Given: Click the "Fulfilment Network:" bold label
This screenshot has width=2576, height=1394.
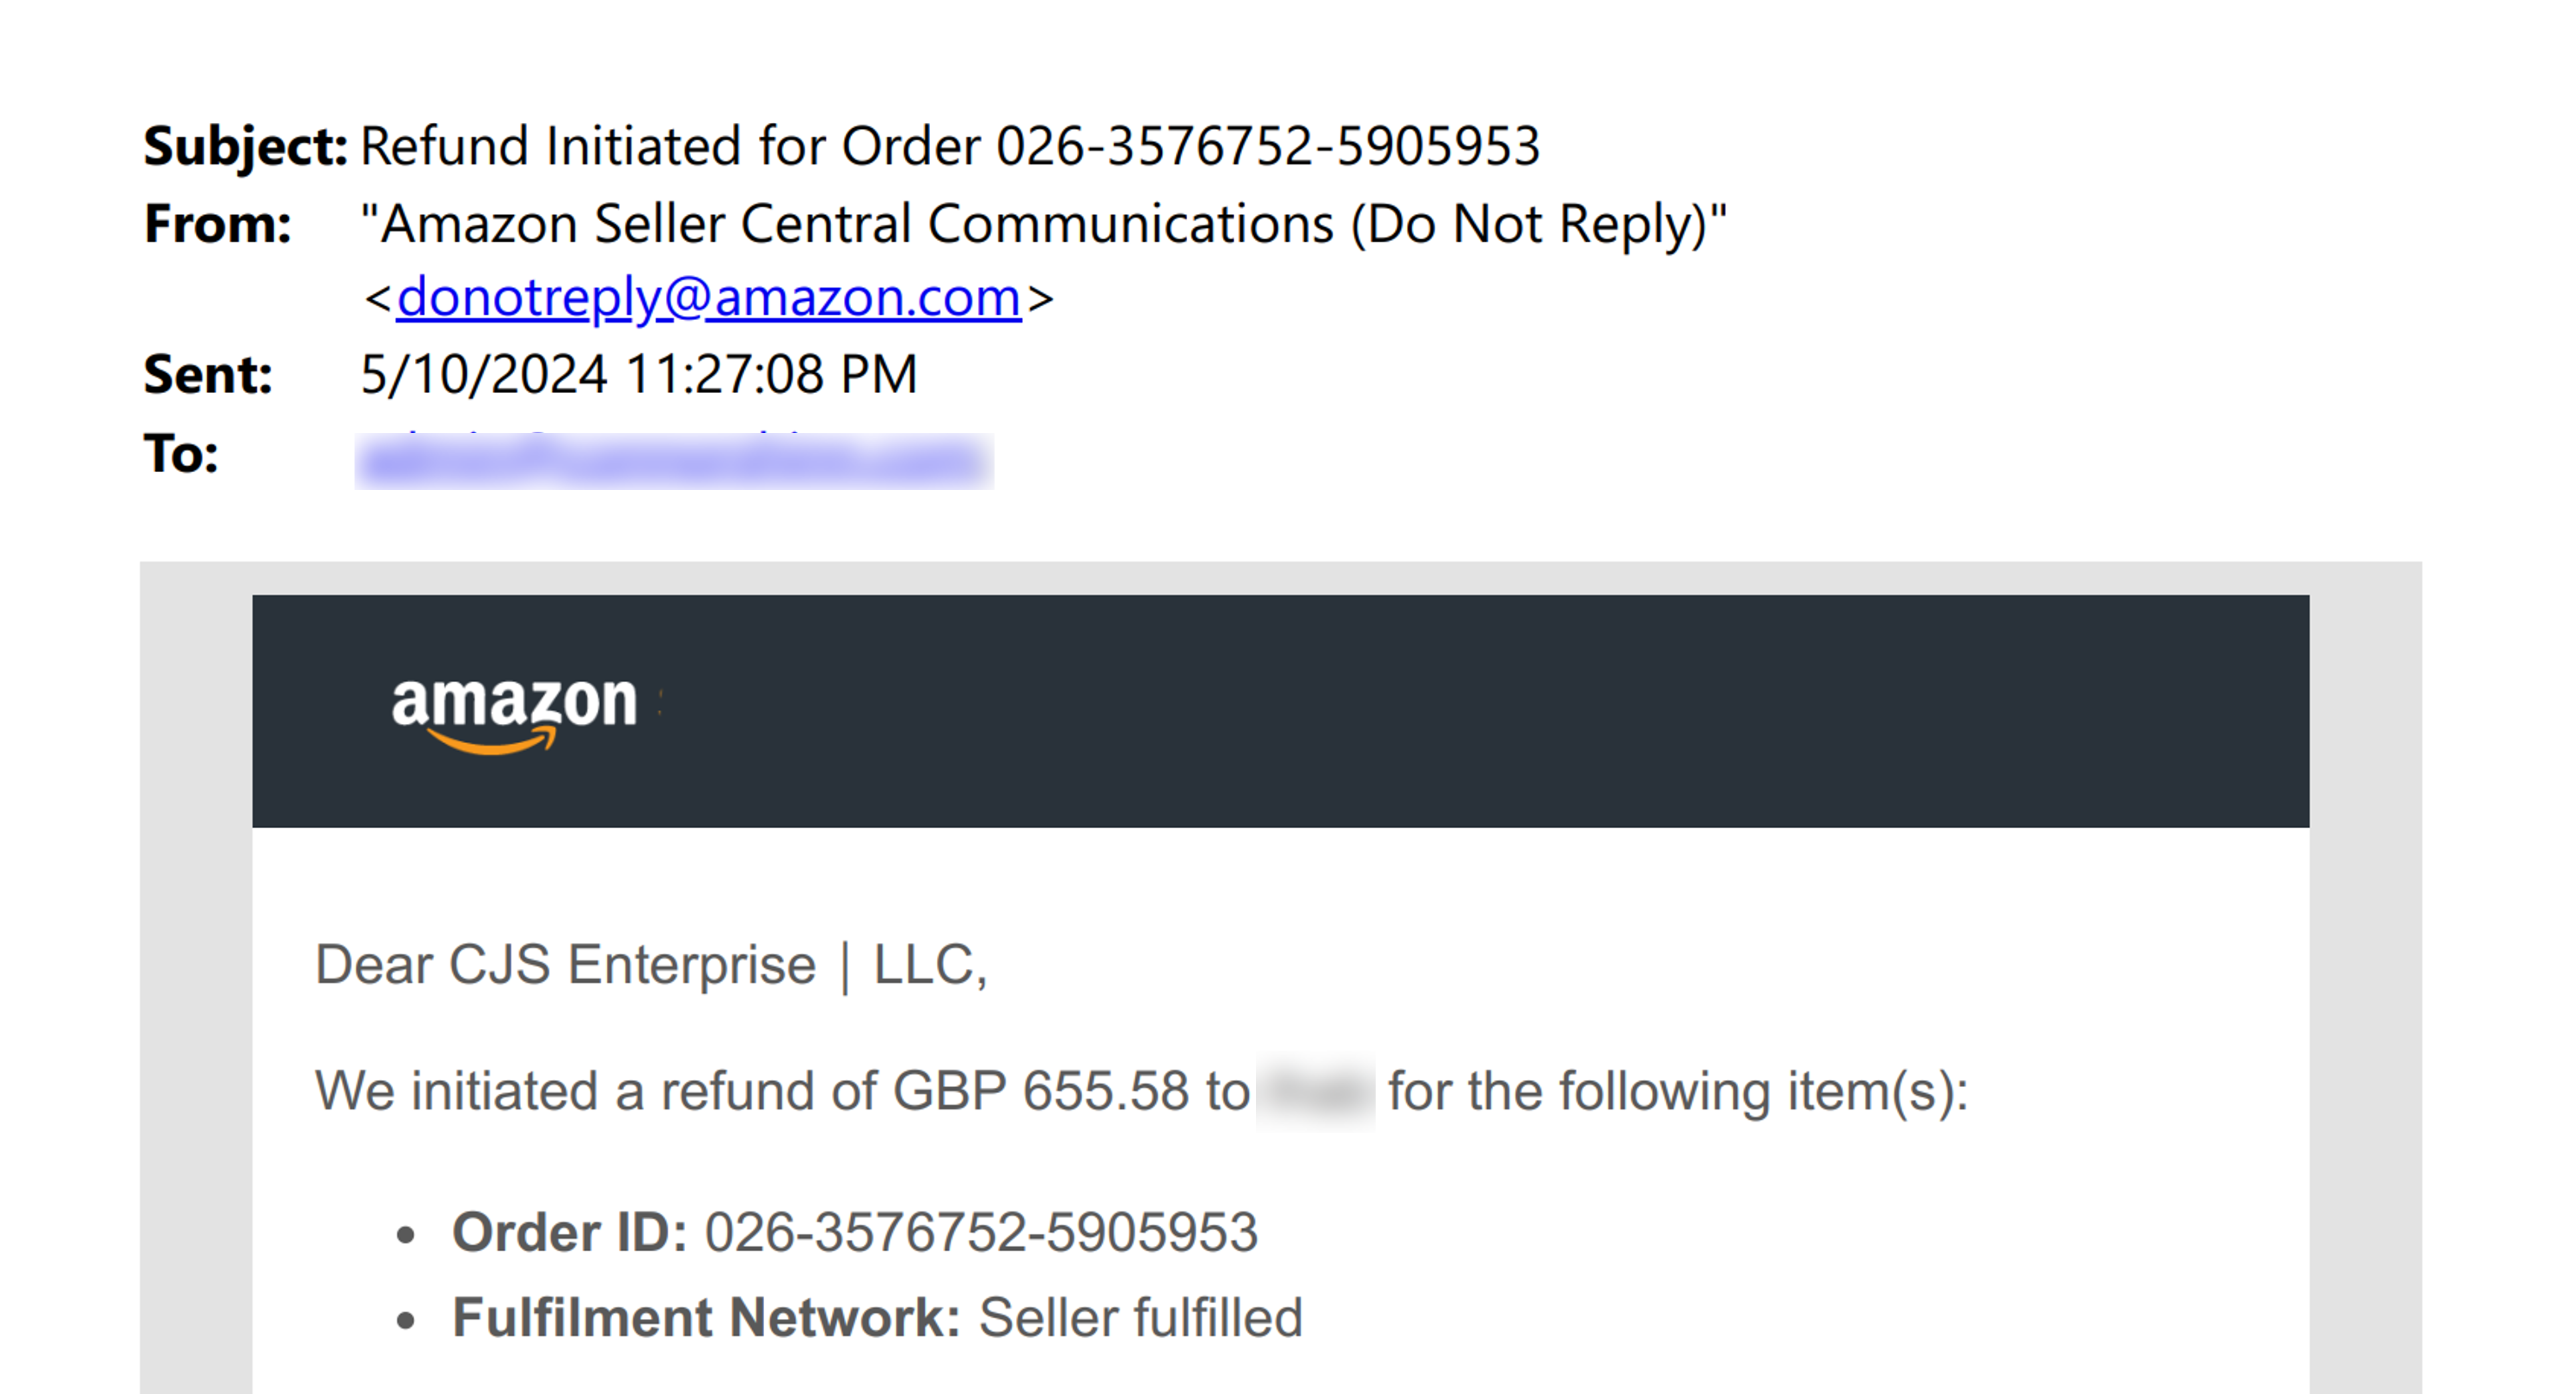Looking at the screenshot, I should pos(706,1318).
